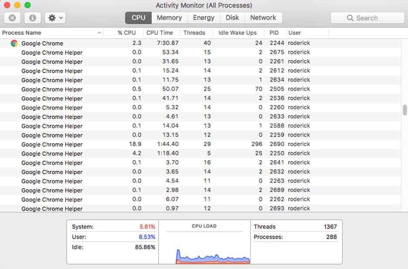
Task: Select Chrome Helper row with PID 2689
Action: tap(201, 190)
